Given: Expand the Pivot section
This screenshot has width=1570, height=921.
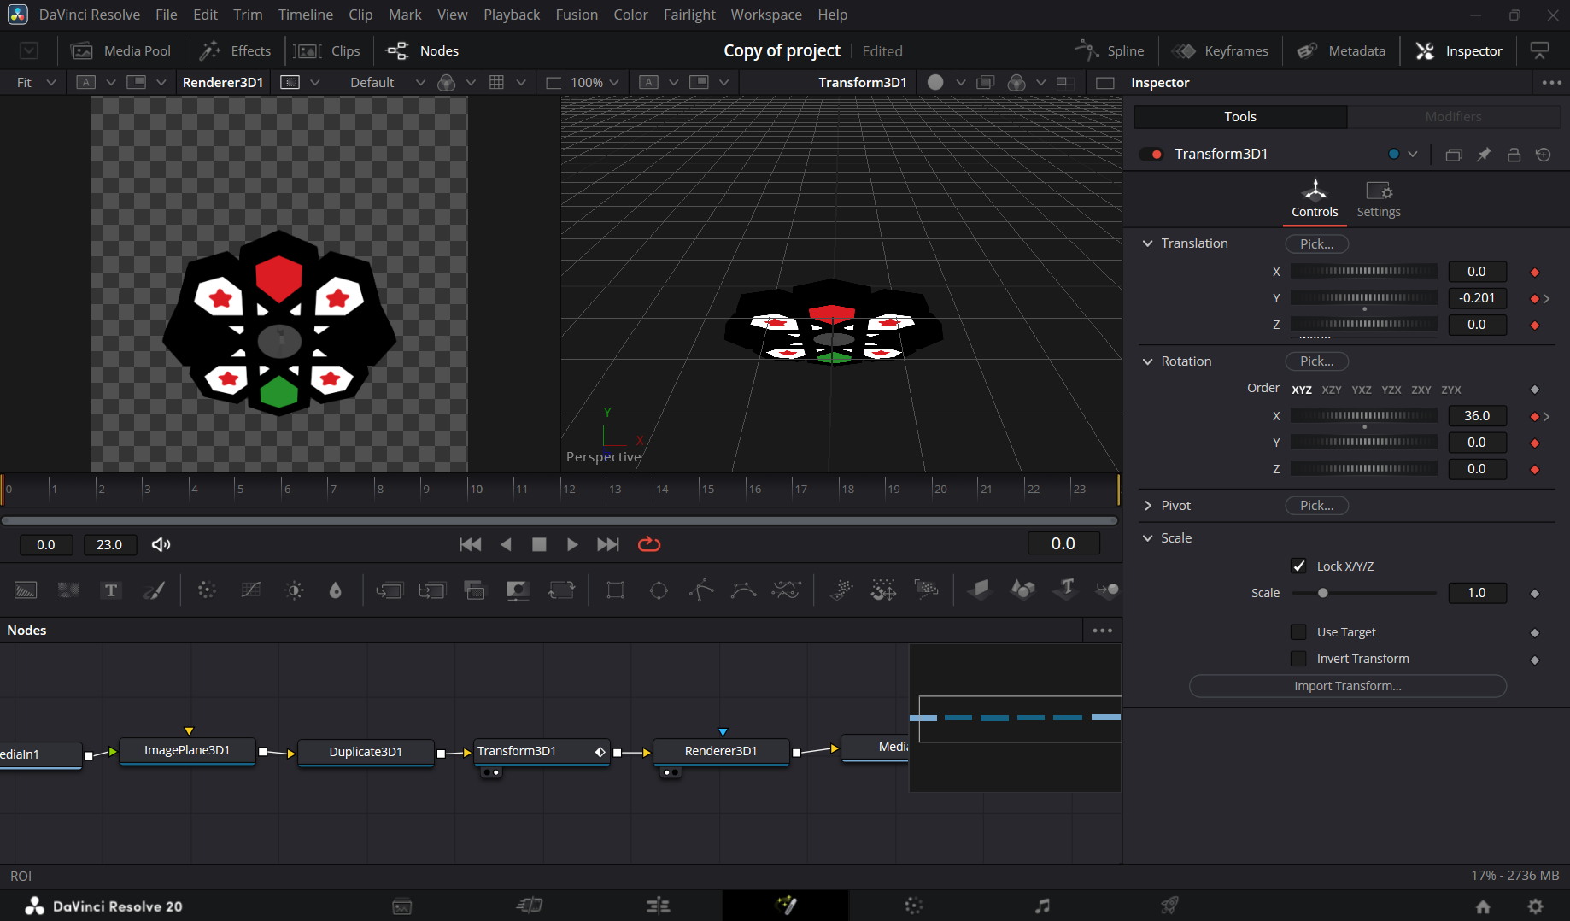Looking at the screenshot, I should pos(1148,506).
